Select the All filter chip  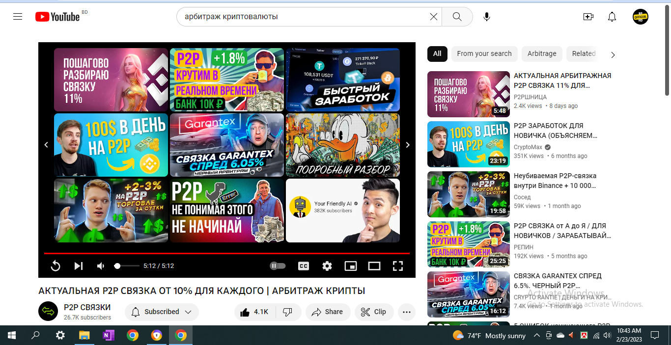point(437,53)
